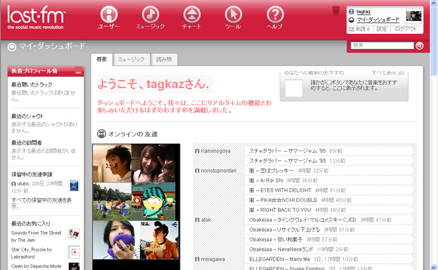The height and width of the screenshot is (270, 438).
Task: Click friend photo with purple object
Action: [116, 240]
